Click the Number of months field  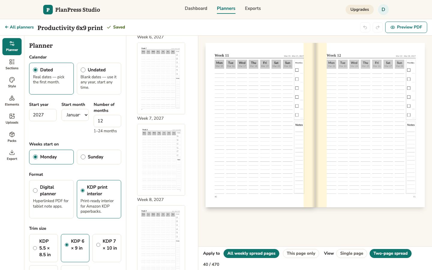coord(107,121)
